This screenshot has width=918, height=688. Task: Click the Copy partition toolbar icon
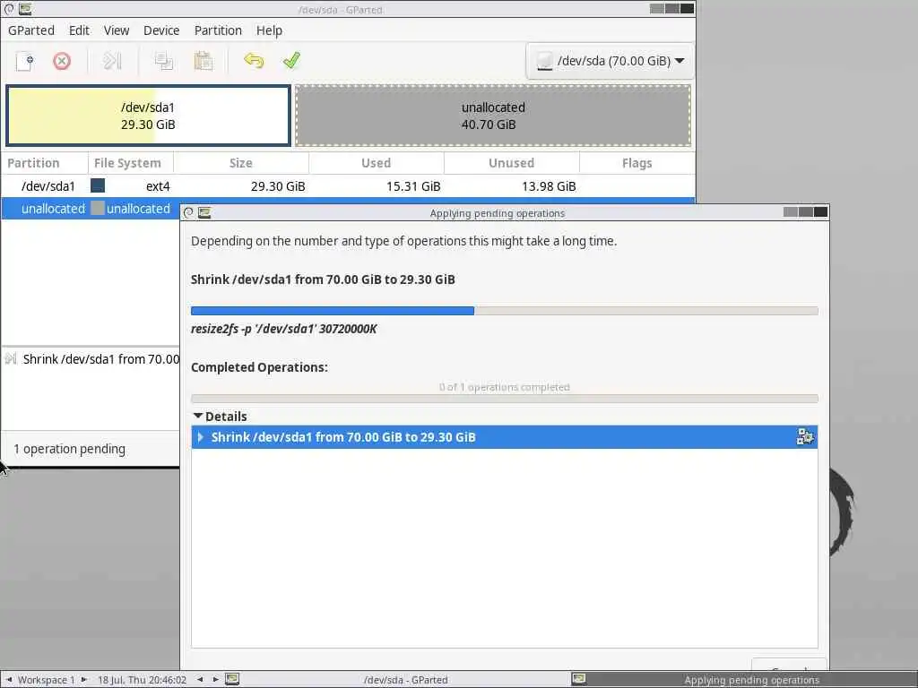(163, 61)
